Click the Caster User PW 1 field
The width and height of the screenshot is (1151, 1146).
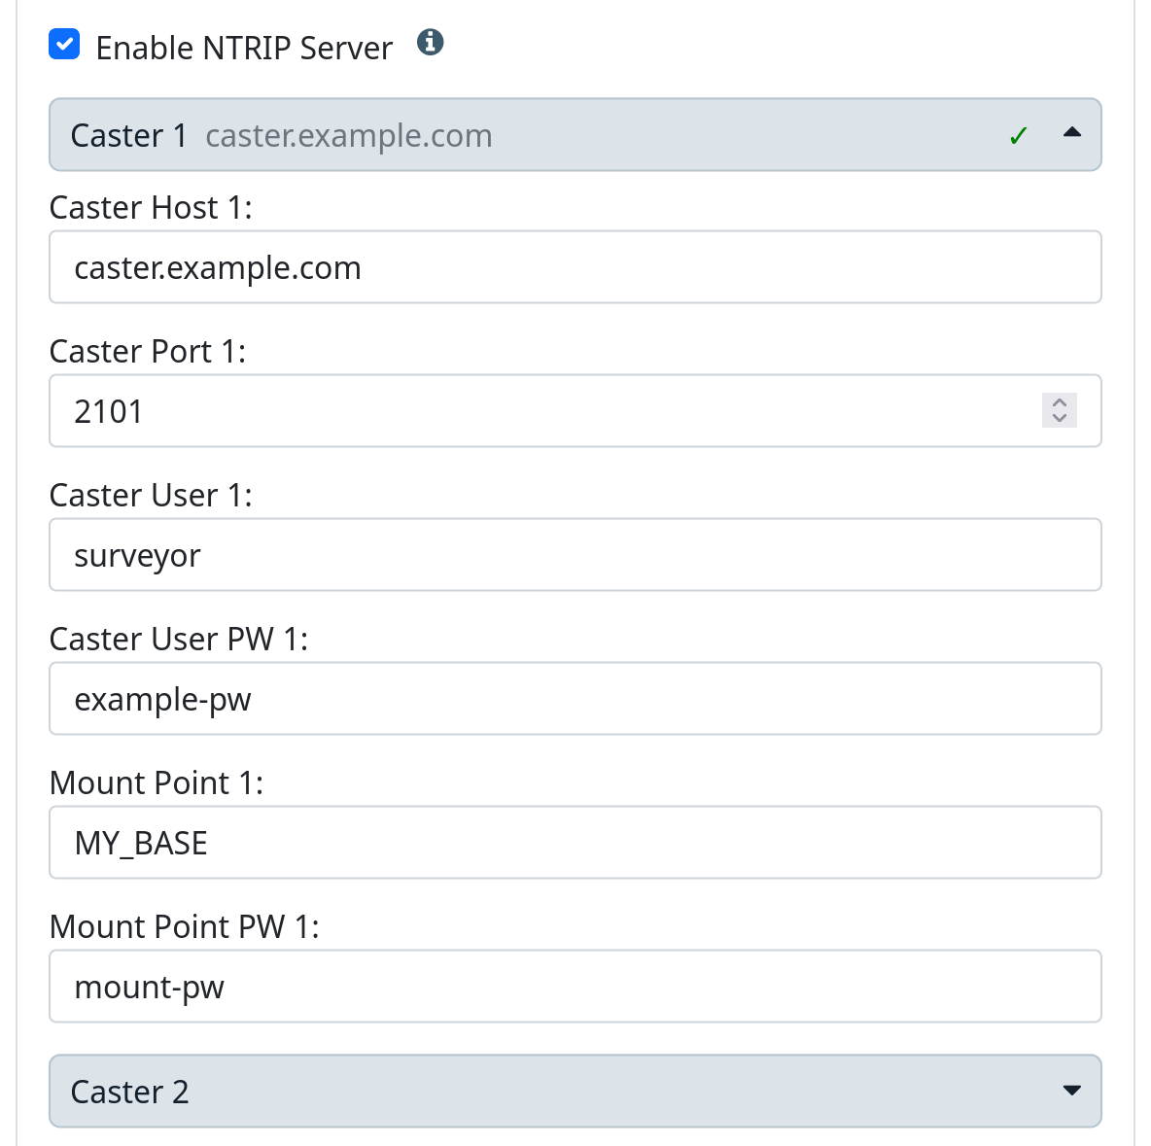pos(575,698)
